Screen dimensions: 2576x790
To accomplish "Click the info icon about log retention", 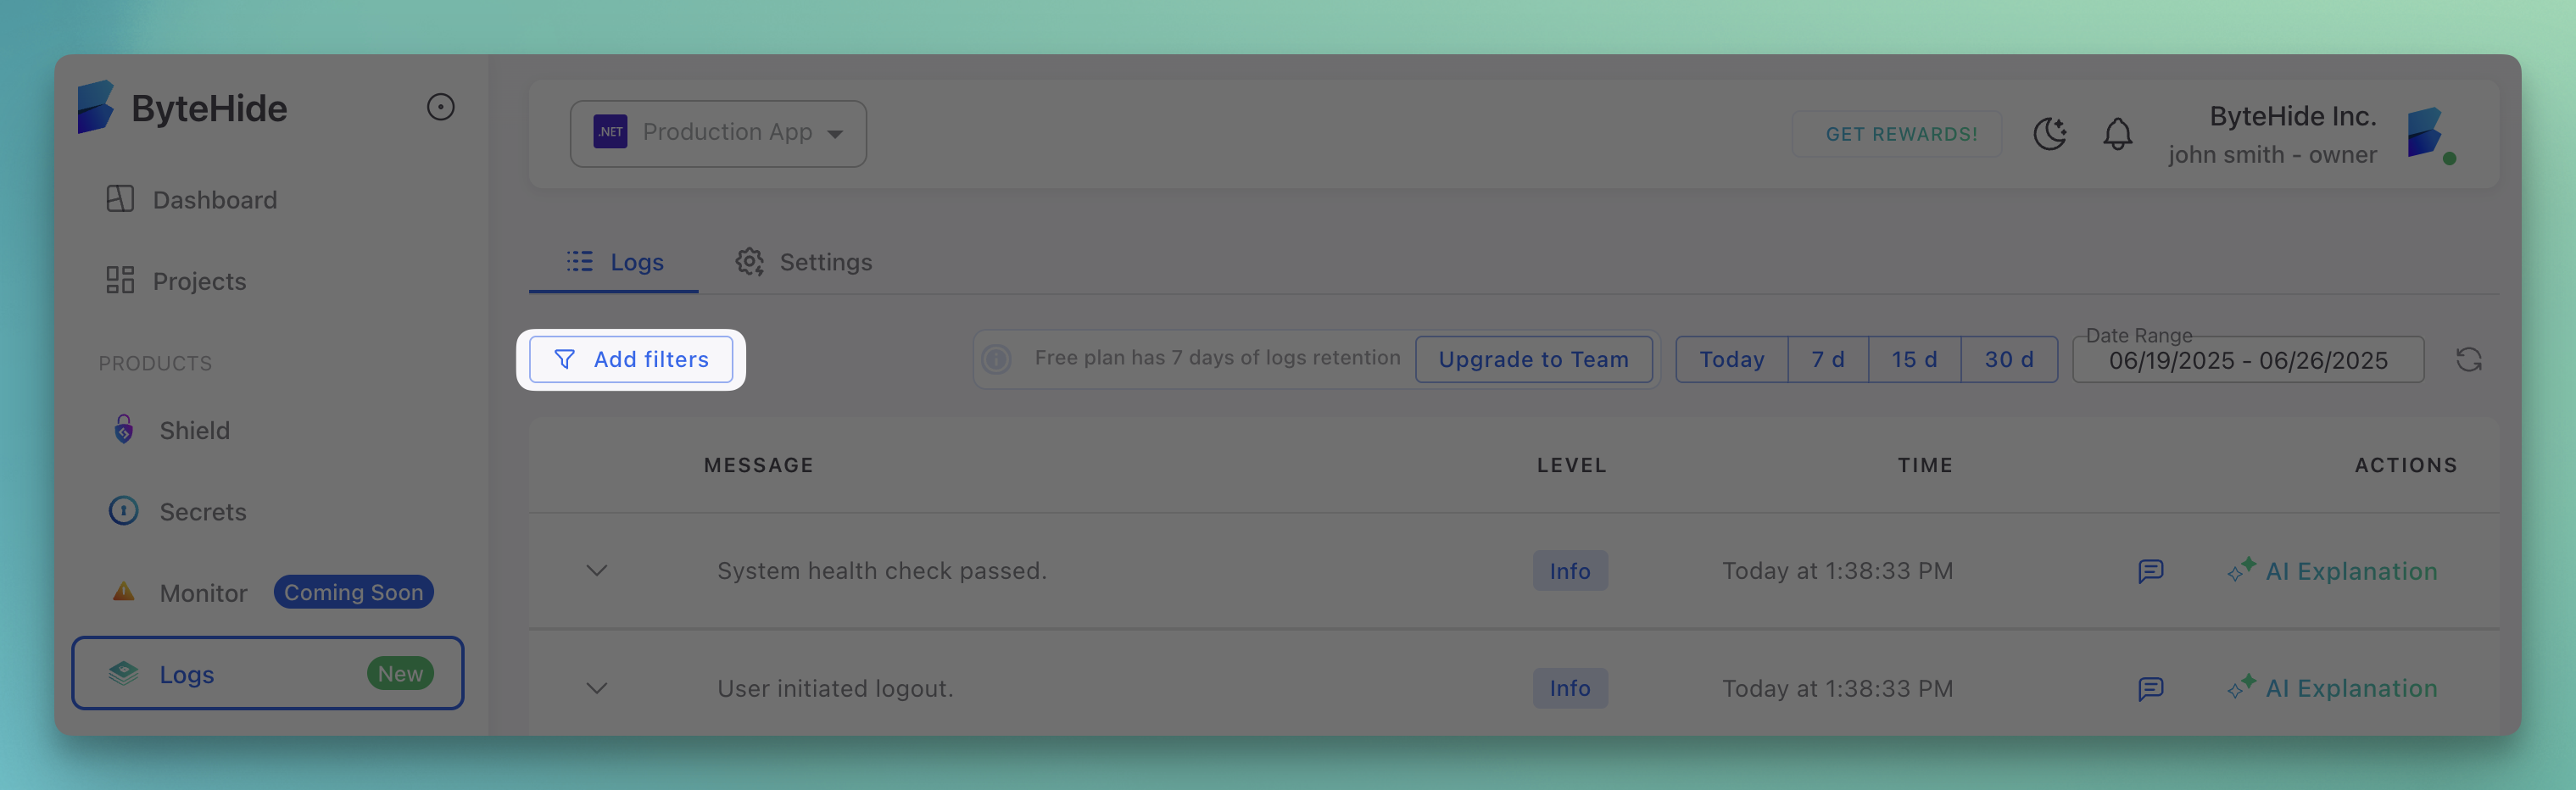I will click(996, 358).
